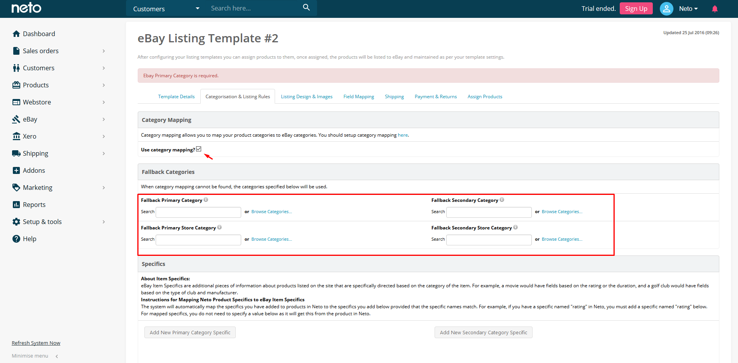
Task: Click the search magnifier icon
Action: tap(307, 7)
